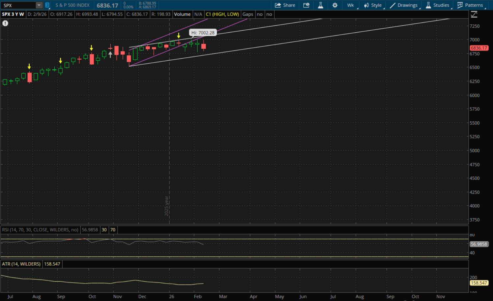Expand the SPX symbol dropdown arrow
This screenshot has height=301, width=493.
click(x=39, y=5)
